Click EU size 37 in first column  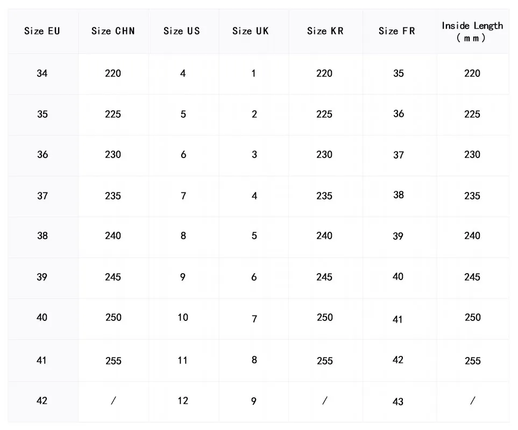point(42,196)
